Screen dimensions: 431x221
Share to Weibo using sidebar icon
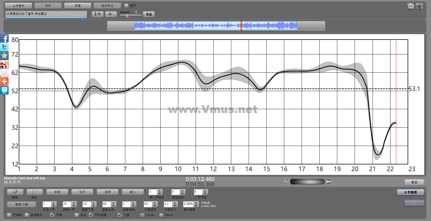(4, 64)
